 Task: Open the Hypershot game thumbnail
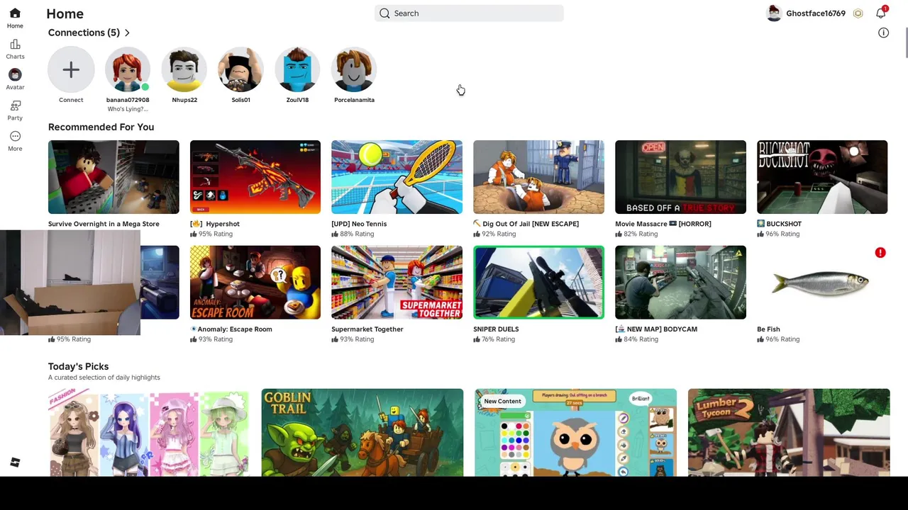point(255,177)
